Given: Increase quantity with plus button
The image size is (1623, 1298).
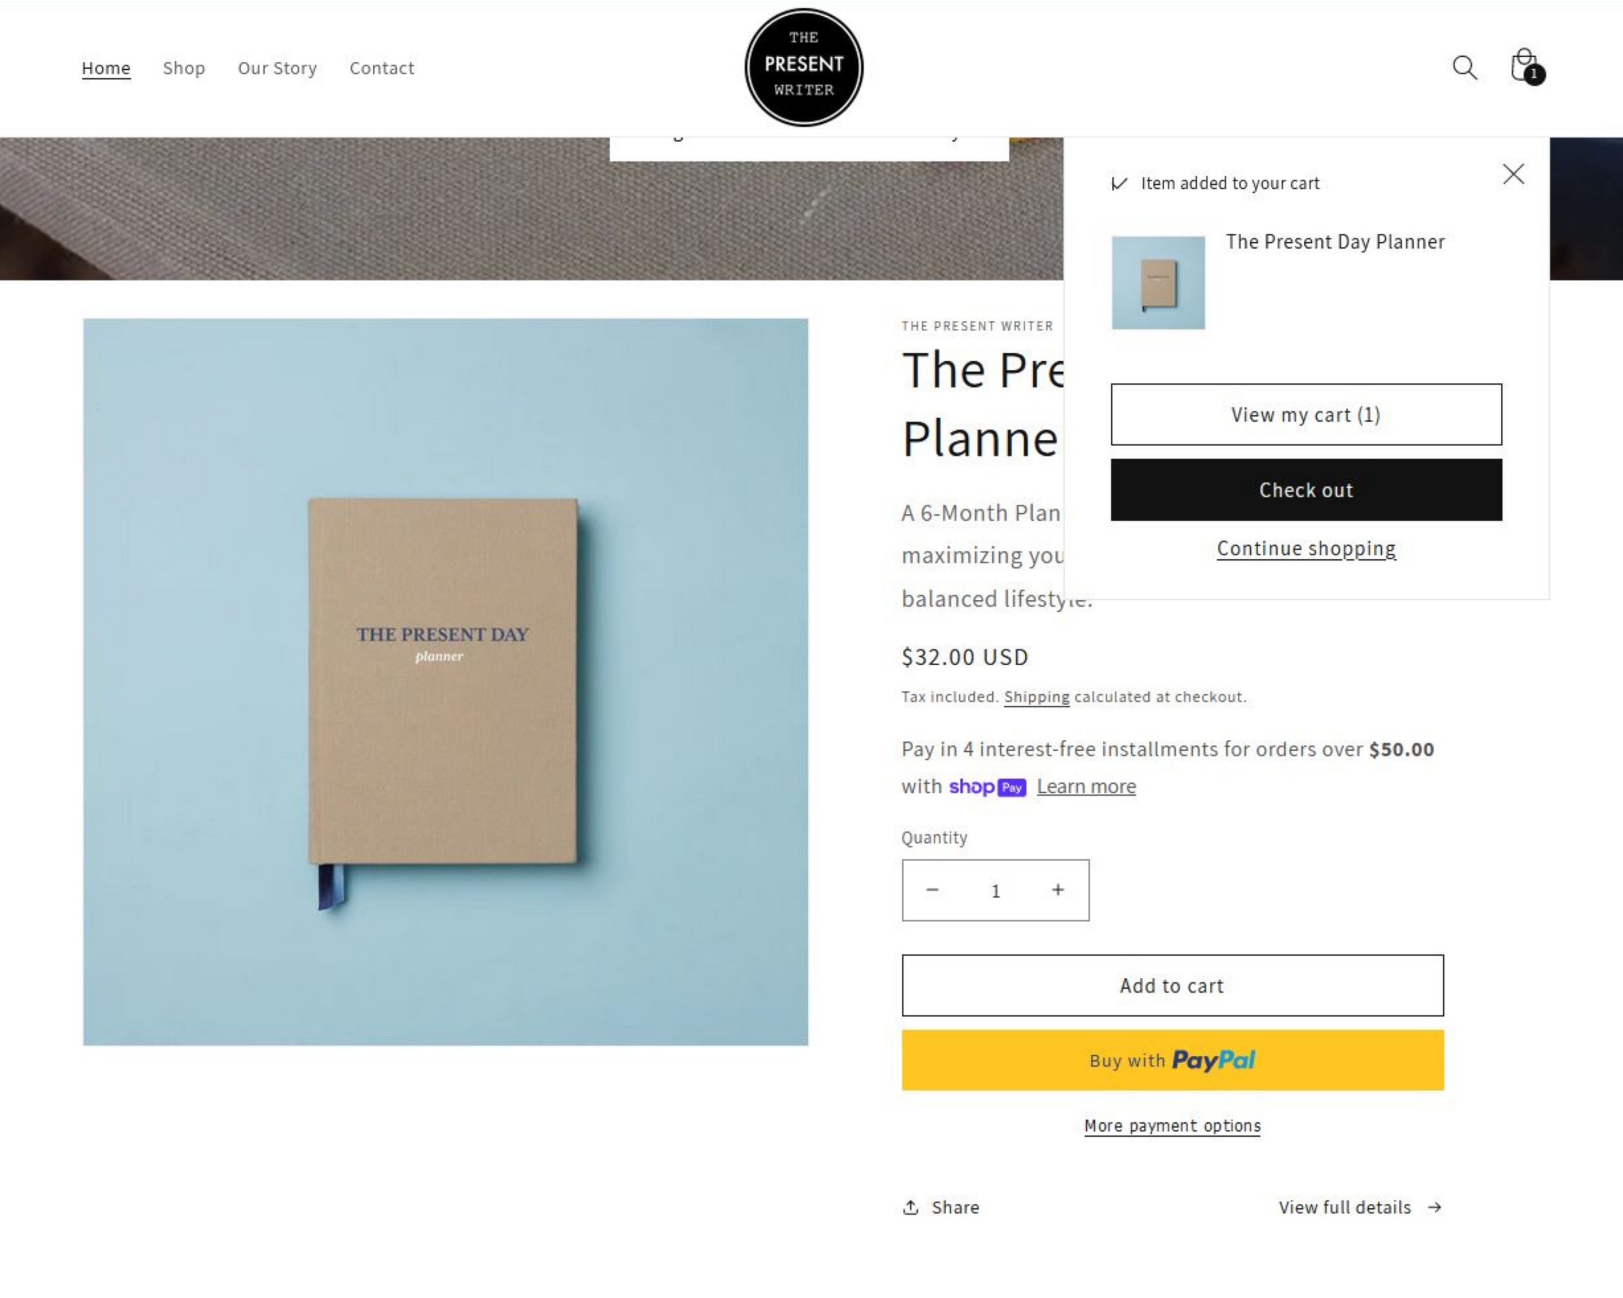Looking at the screenshot, I should pos(1058,890).
